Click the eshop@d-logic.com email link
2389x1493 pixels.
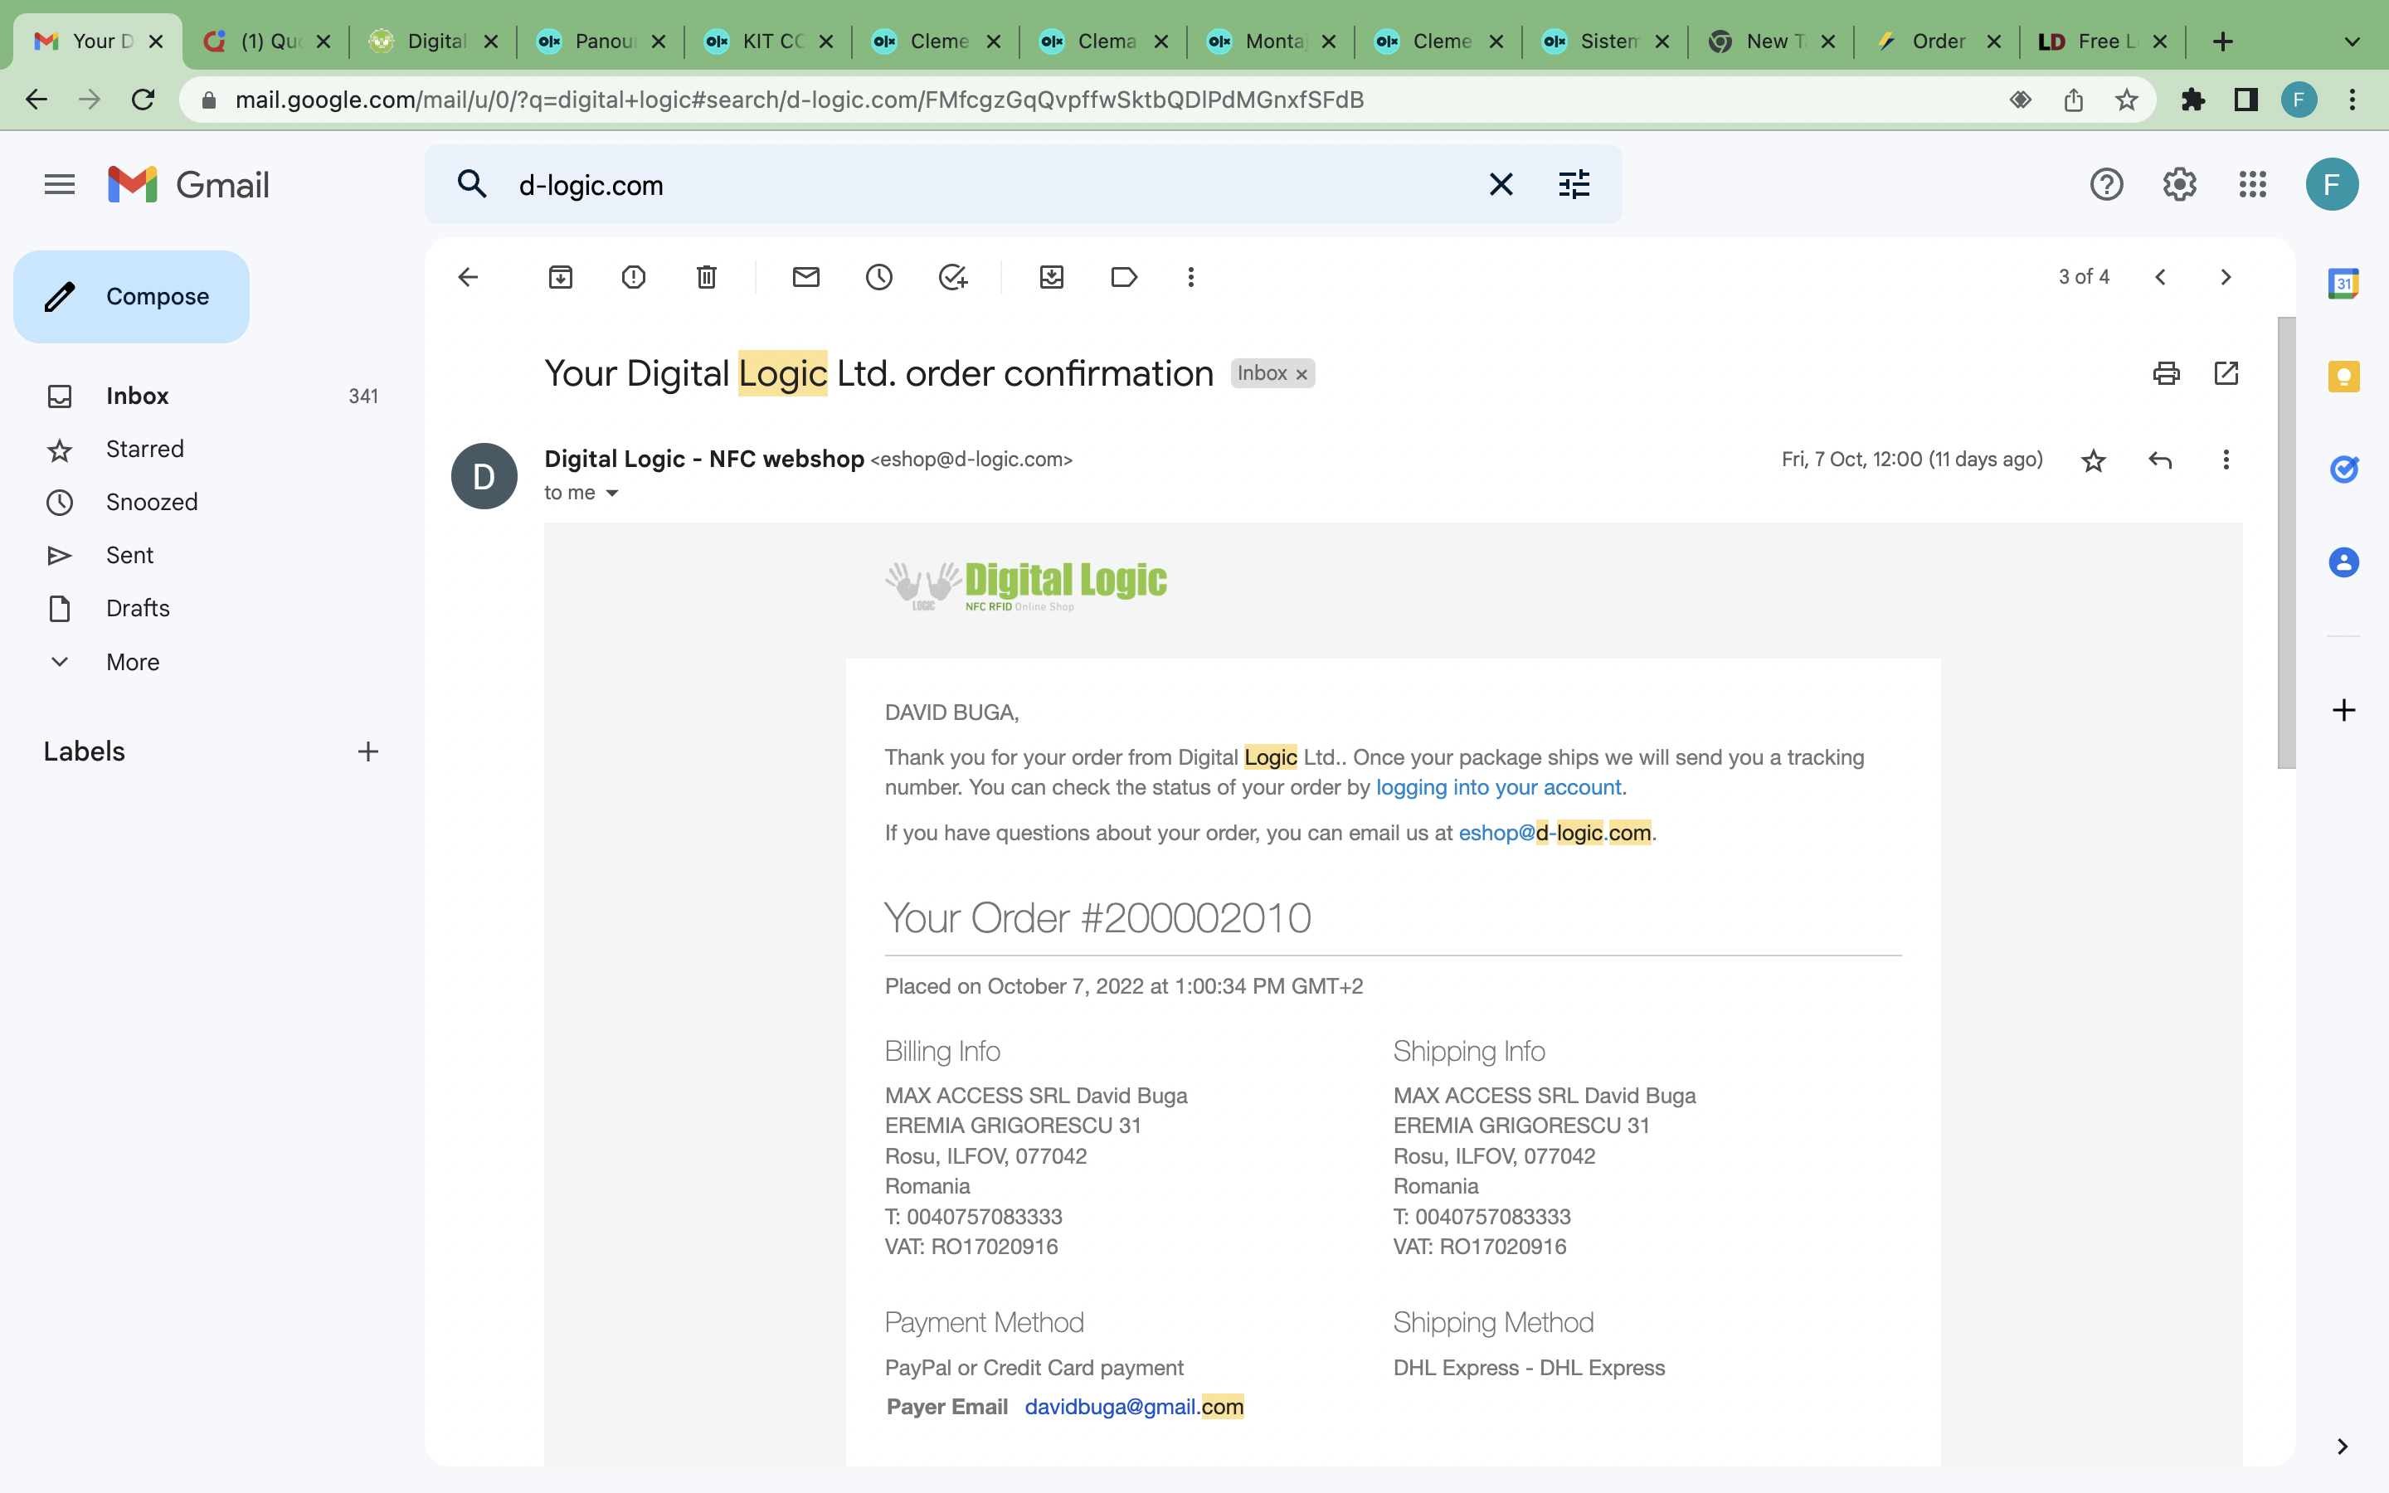pyautogui.click(x=1555, y=834)
